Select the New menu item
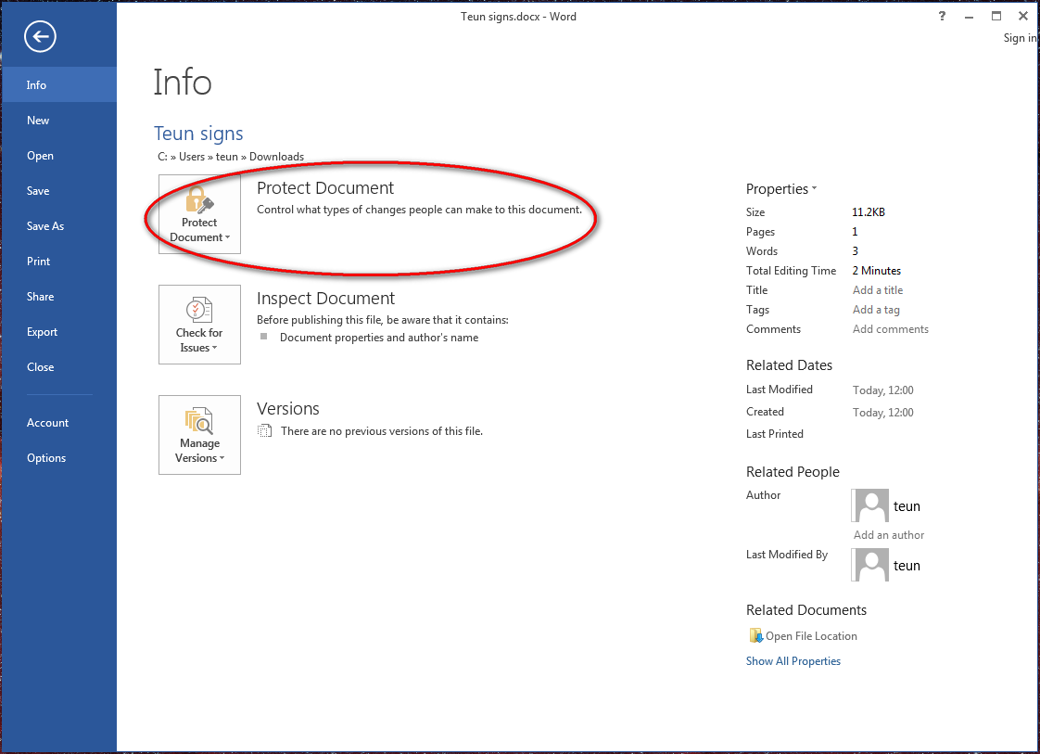This screenshot has height=754, width=1040. click(x=38, y=121)
